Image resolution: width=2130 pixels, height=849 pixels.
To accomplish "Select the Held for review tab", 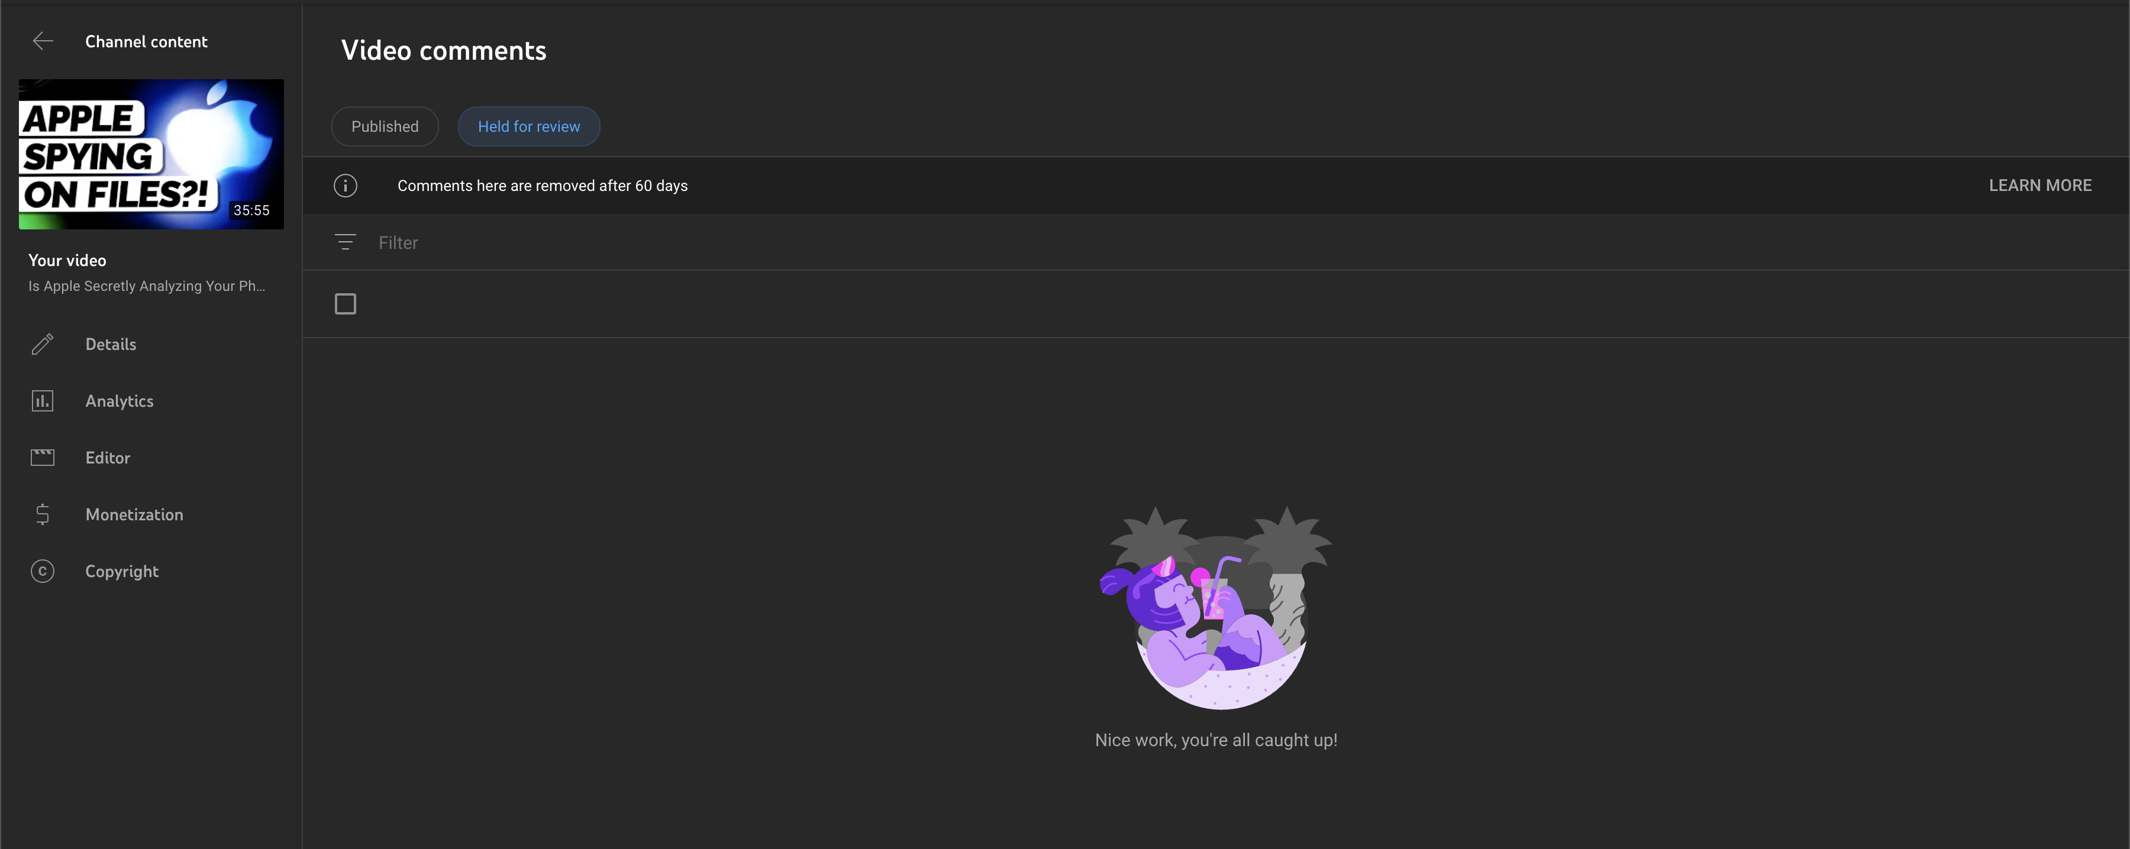I will (x=528, y=127).
